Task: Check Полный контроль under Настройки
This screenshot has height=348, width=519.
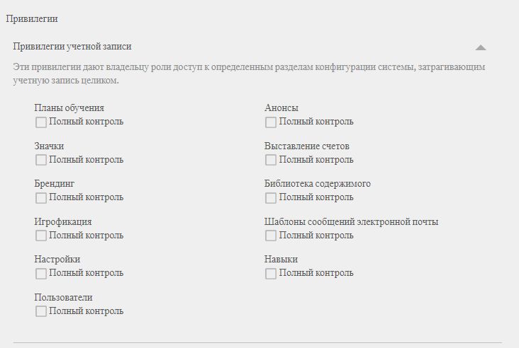Action: 41,273
